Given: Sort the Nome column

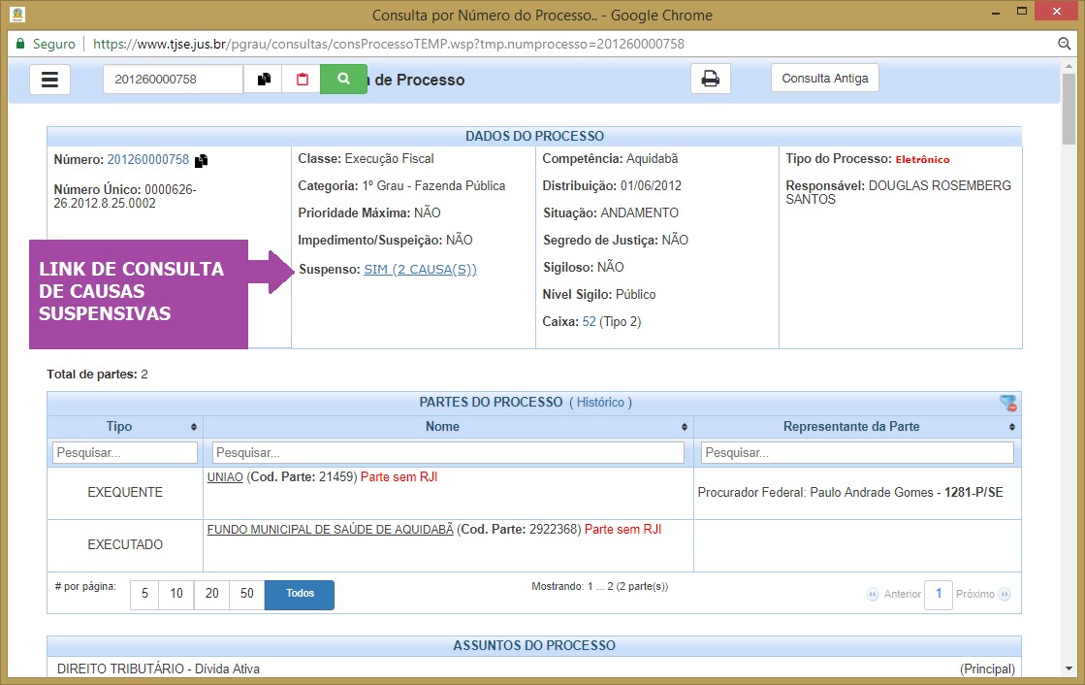Looking at the screenshot, I should point(685,427).
